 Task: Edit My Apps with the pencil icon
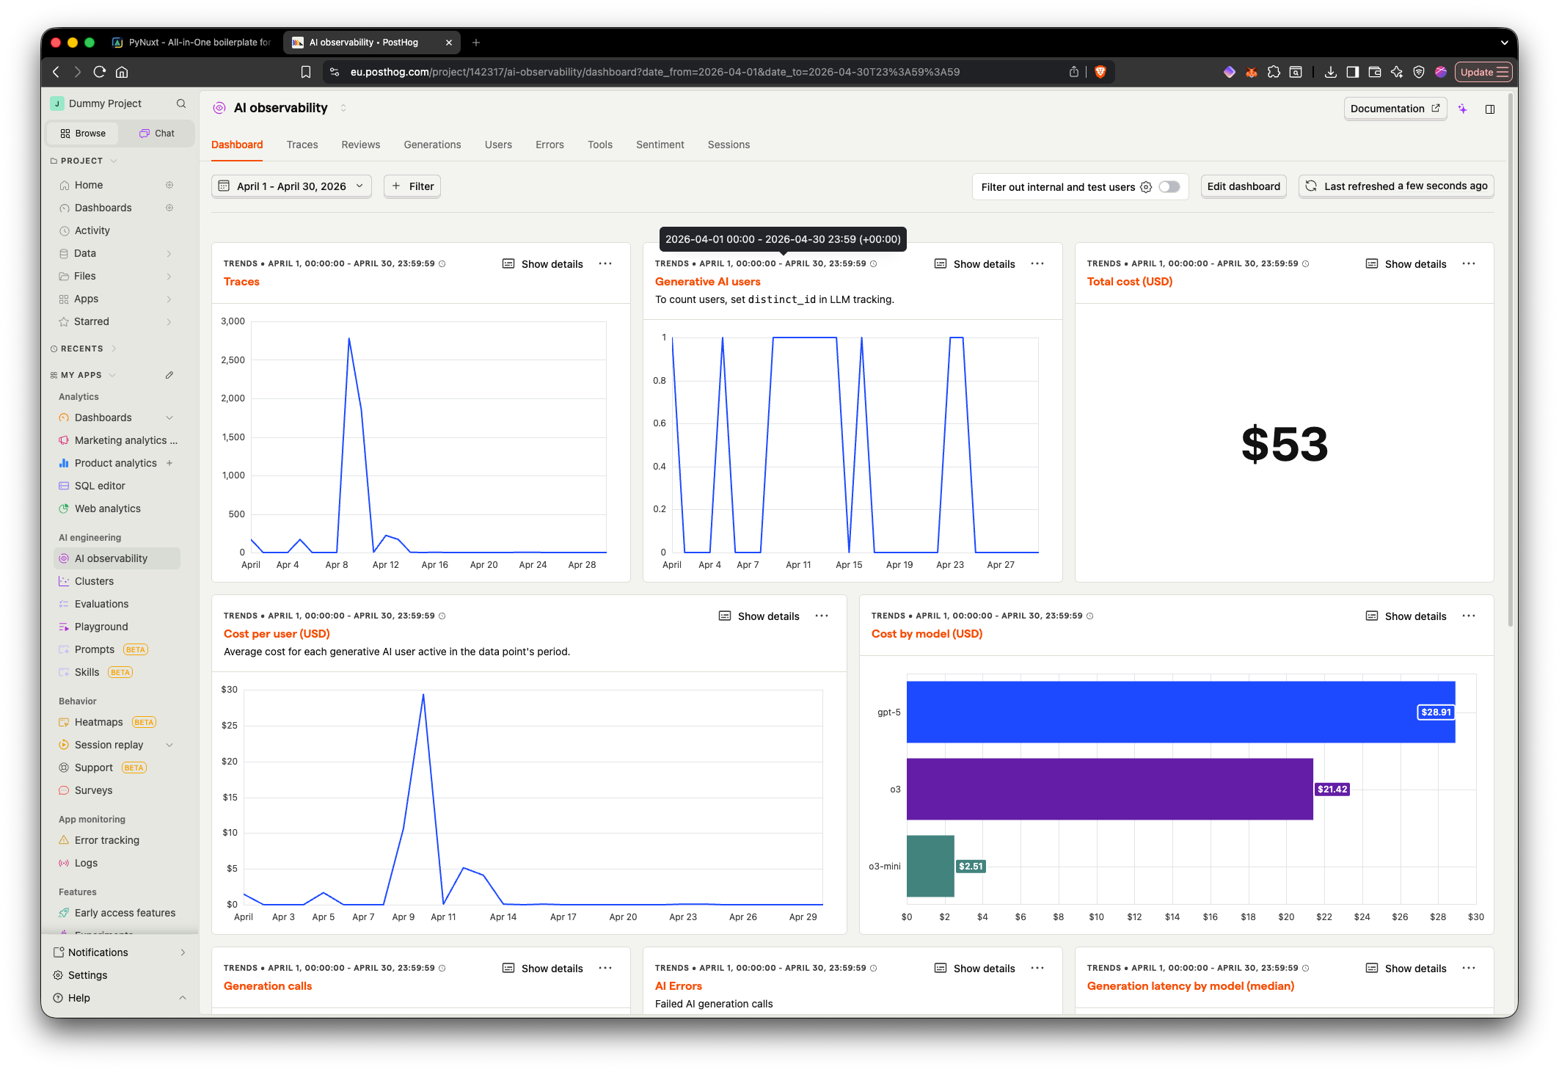(169, 375)
